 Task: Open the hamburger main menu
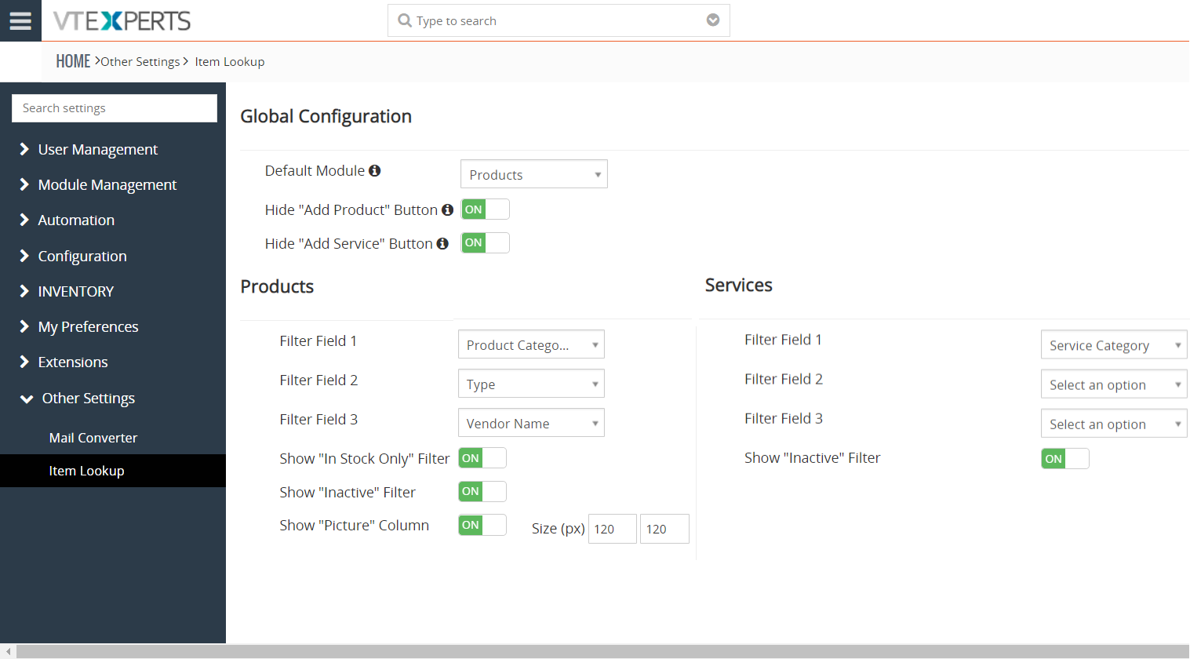(20, 20)
